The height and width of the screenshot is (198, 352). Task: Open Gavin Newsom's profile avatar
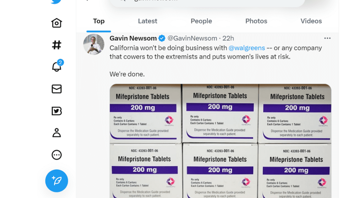click(94, 44)
